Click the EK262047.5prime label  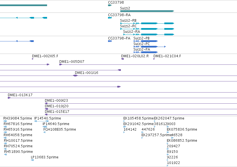pyautogui.click(x=169, y=118)
